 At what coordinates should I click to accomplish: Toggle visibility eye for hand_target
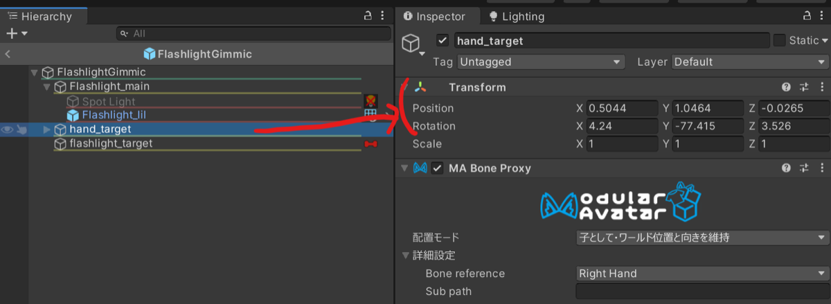click(7, 129)
